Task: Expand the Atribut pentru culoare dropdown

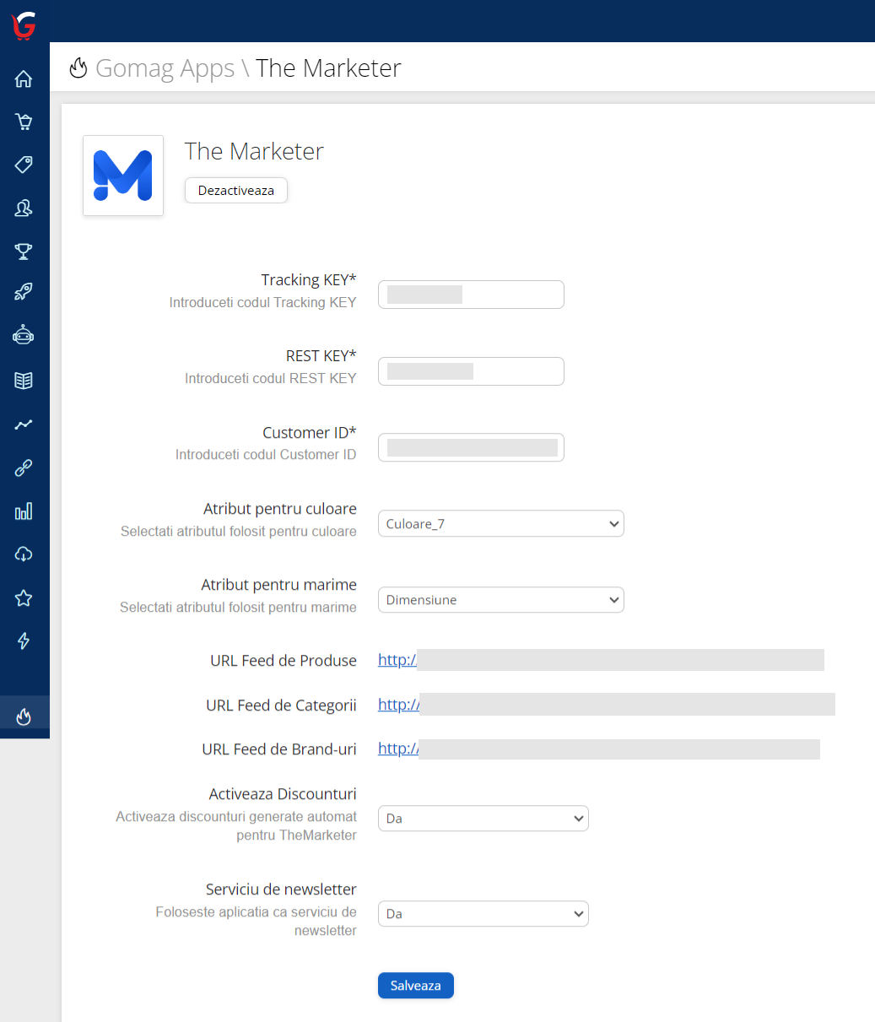Action: point(500,524)
